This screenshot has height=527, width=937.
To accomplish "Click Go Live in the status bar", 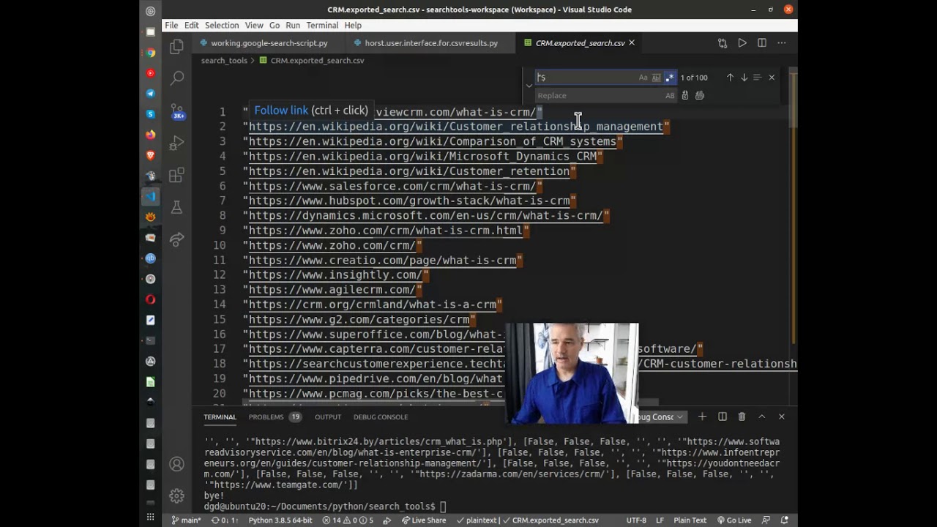I will click(x=733, y=520).
